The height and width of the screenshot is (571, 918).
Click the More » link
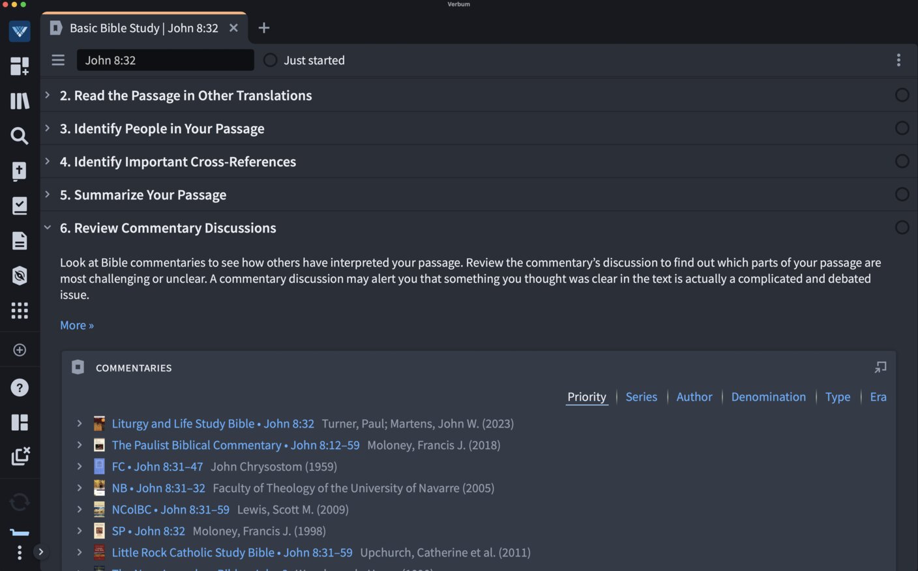[x=77, y=325]
